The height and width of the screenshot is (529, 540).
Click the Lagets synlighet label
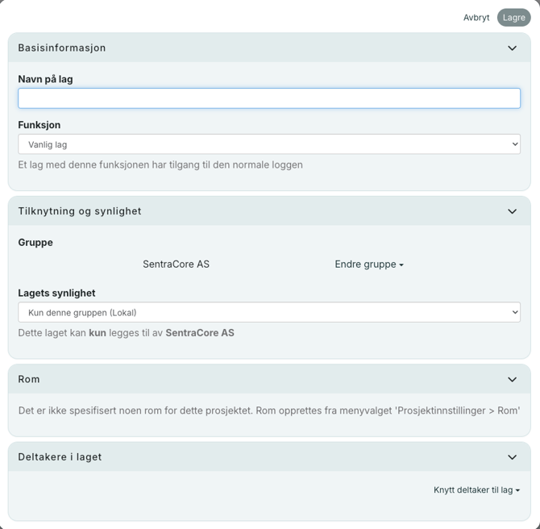56,294
